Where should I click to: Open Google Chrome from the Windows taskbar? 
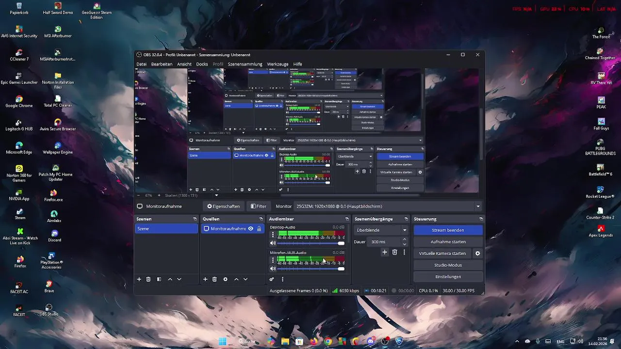pos(328,342)
